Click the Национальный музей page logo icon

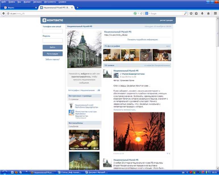pos(71,106)
